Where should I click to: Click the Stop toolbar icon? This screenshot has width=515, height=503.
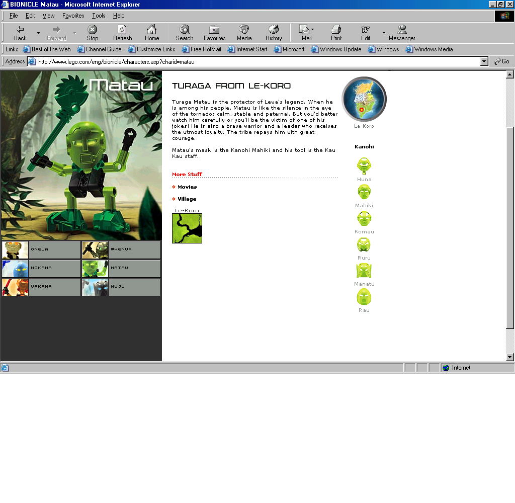pyautogui.click(x=93, y=33)
